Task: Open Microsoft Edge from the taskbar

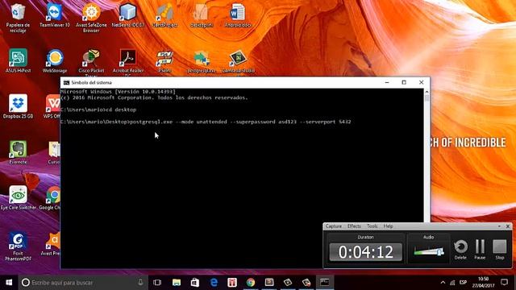Action: click(214, 282)
